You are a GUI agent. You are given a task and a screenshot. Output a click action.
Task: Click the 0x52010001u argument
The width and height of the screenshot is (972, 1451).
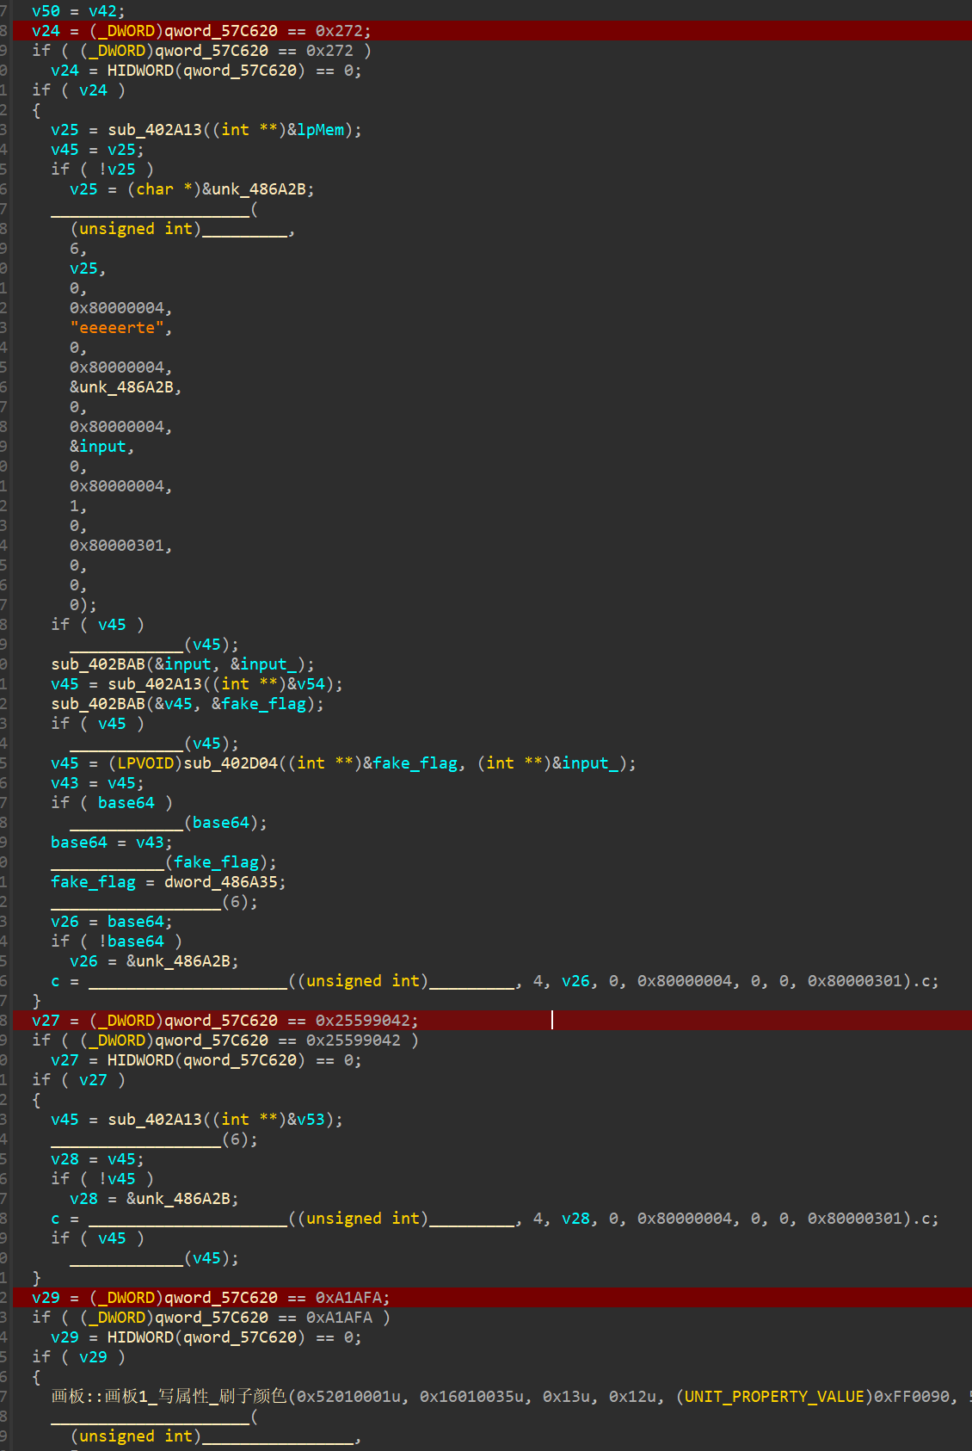348,1397
